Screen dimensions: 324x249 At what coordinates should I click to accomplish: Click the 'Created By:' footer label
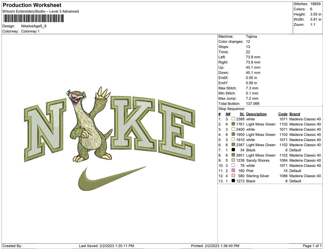[12, 246]
